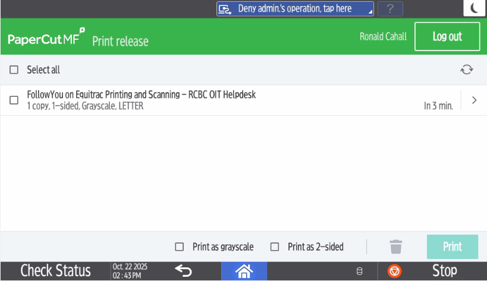
Task: Tap the red stop icon
Action: [x=394, y=271]
